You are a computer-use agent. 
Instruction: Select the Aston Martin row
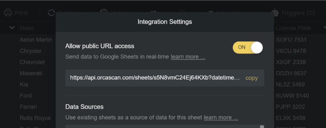tap(36, 40)
